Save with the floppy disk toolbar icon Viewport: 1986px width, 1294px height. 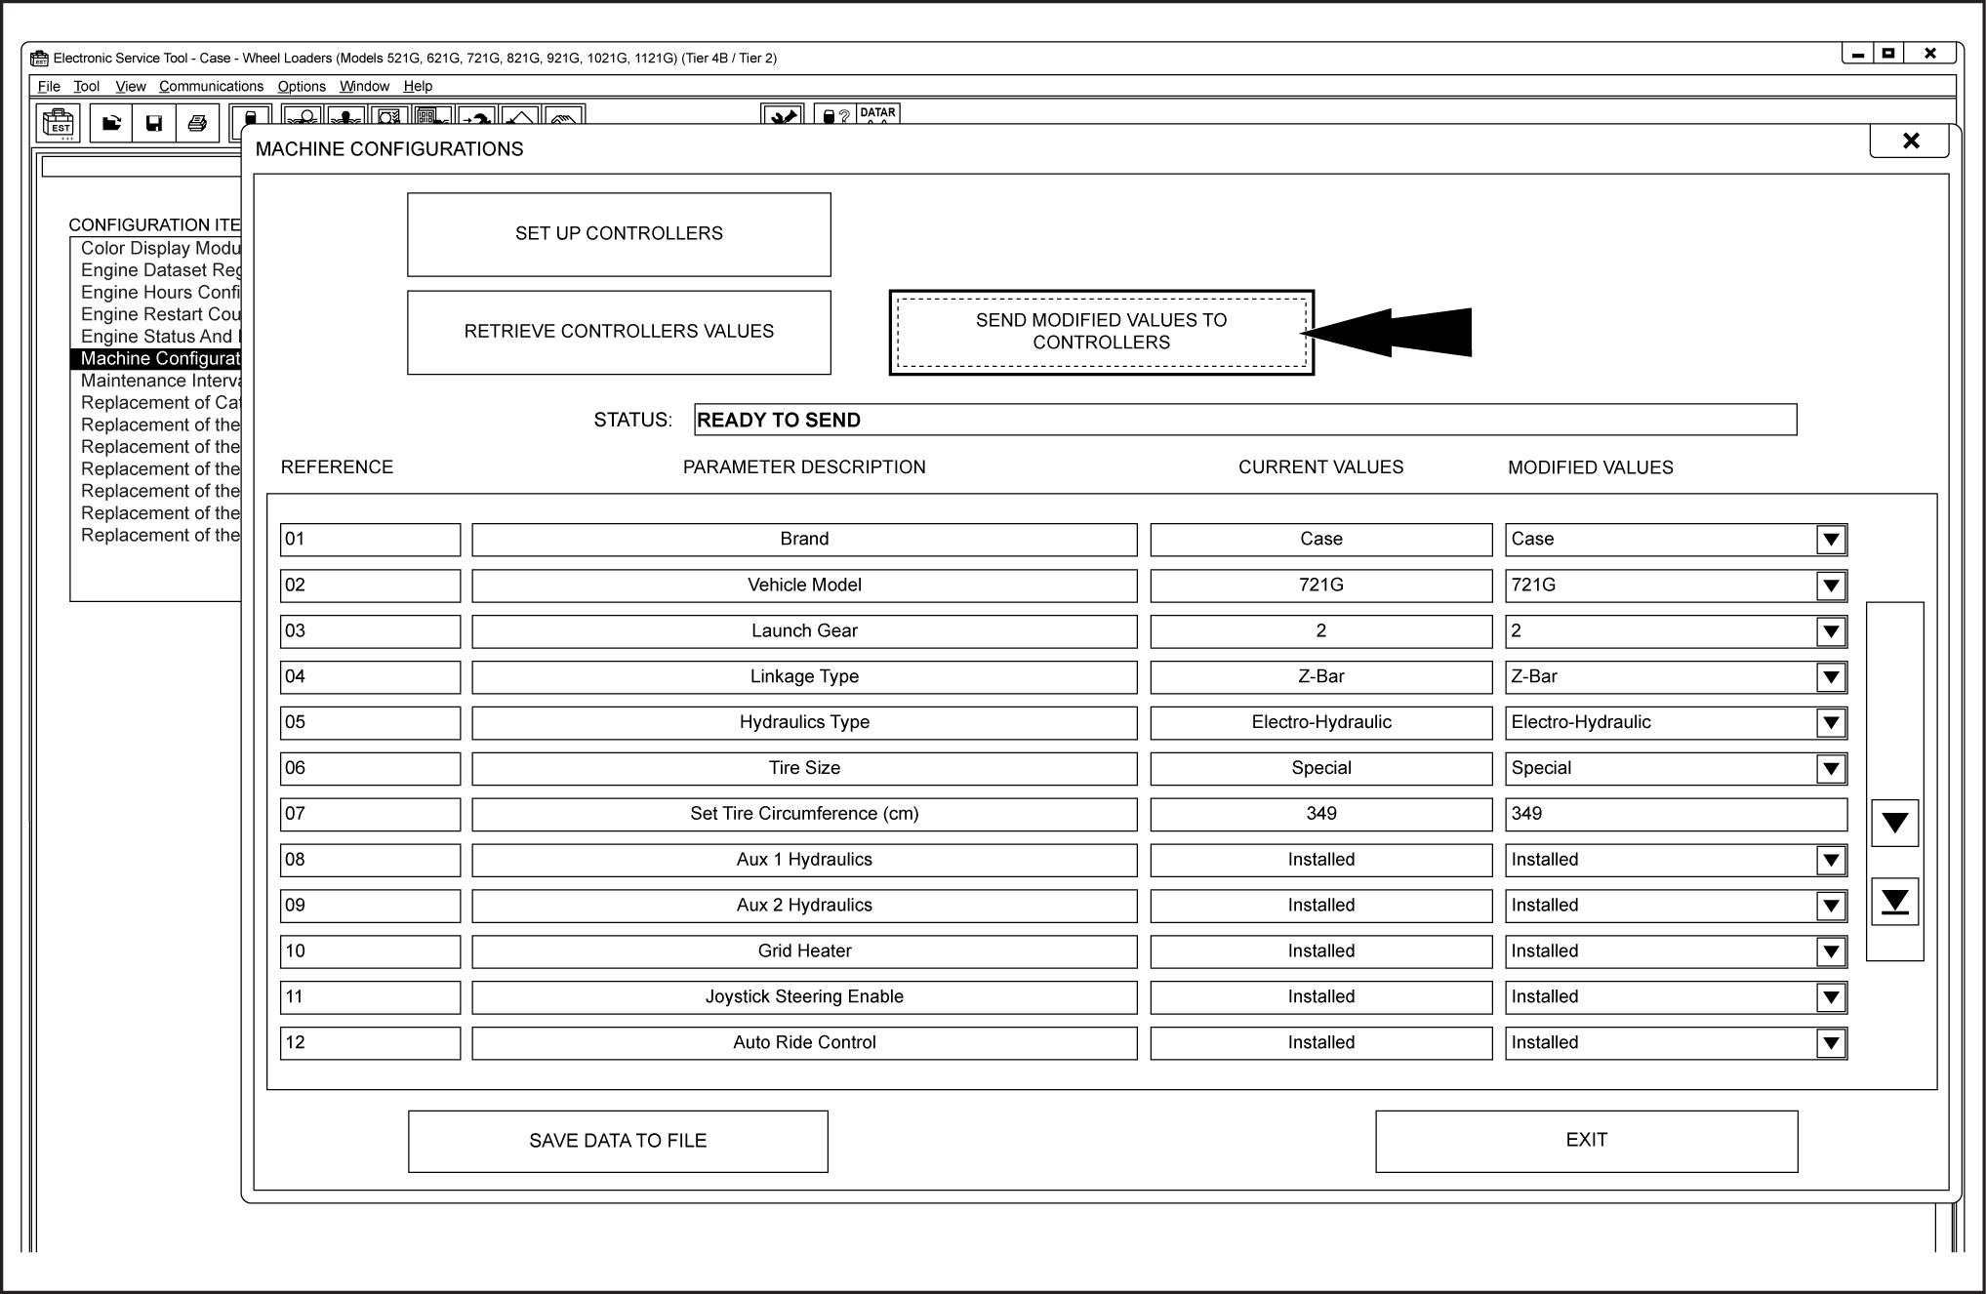point(154,123)
